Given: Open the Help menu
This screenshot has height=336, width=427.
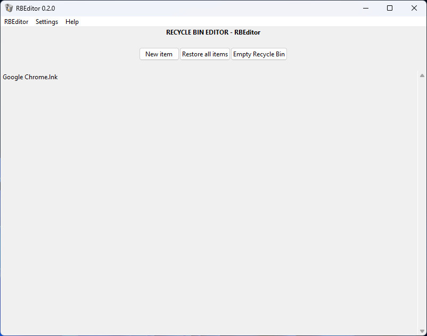Looking at the screenshot, I should 72,22.
